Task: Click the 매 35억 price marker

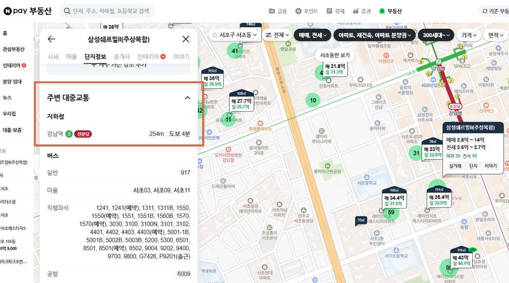Action: [x=212, y=79]
